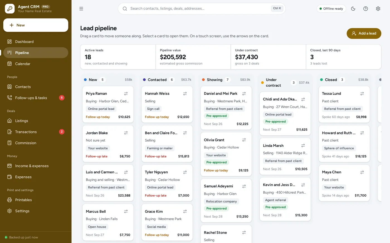Click move arrows on Marcus Bell card
The image size is (390, 243).
[126, 212]
